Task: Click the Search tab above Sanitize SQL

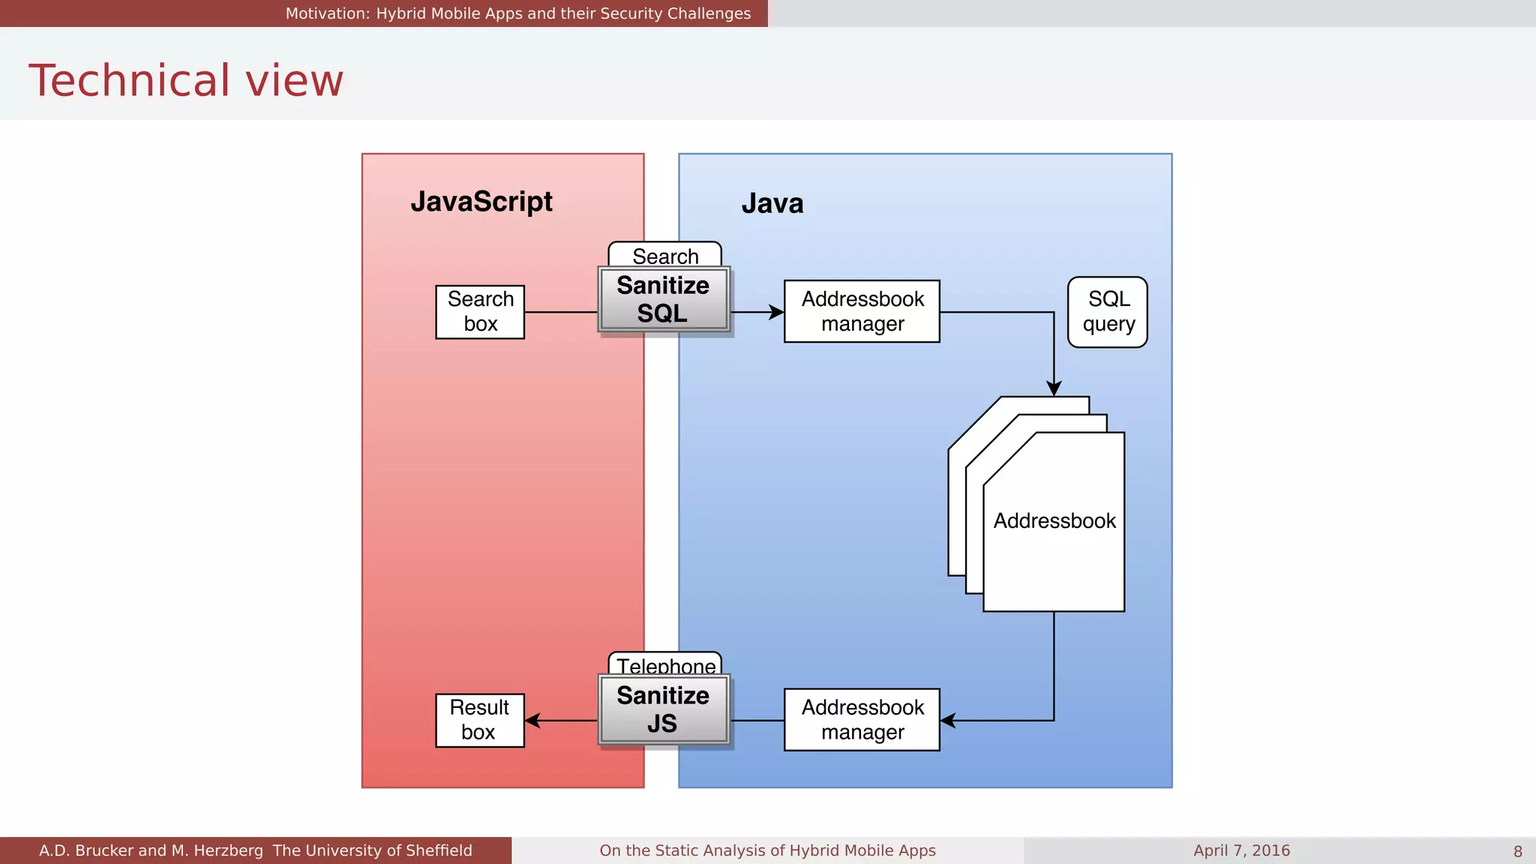Action: point(665,255)
